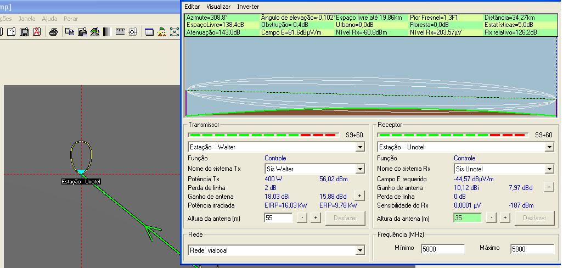The height and width of the screenshot is (268, 563).
Task: Click the save floppy disk icon
Action: pos(24,32)
